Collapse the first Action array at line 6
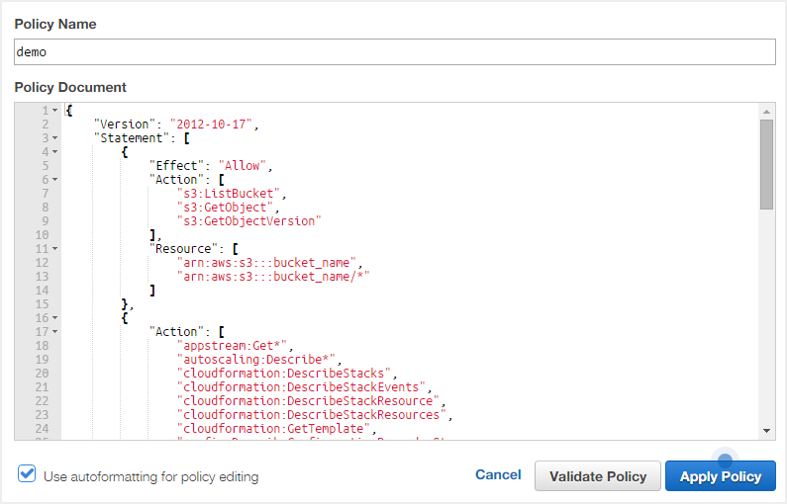Image resolution: width=787 pixels, height=504 pixels. (54, 180)
